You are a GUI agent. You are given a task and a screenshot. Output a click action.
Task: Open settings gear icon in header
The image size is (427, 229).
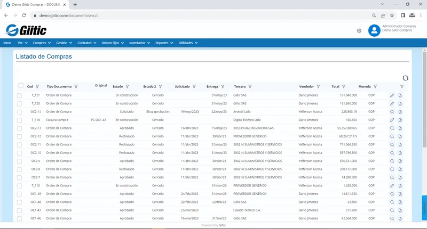point(359,31)
